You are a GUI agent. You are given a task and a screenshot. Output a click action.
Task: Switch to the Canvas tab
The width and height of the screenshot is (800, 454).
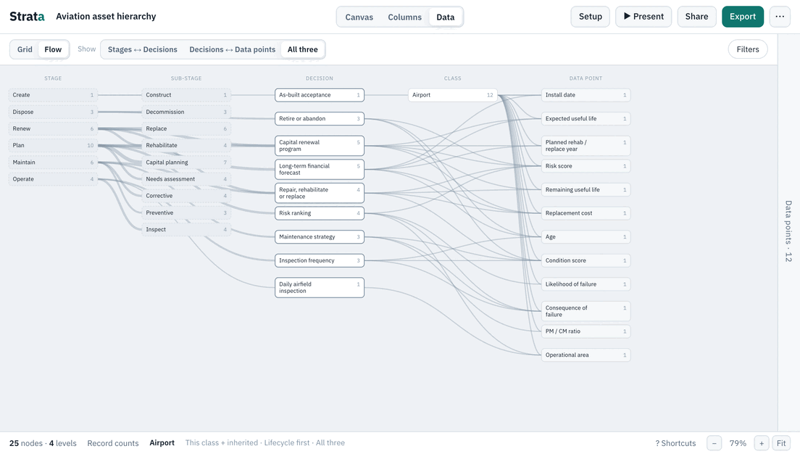coord(359,17)
